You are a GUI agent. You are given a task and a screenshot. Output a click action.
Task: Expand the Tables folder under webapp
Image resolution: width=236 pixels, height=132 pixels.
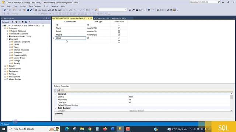(10, 44)
